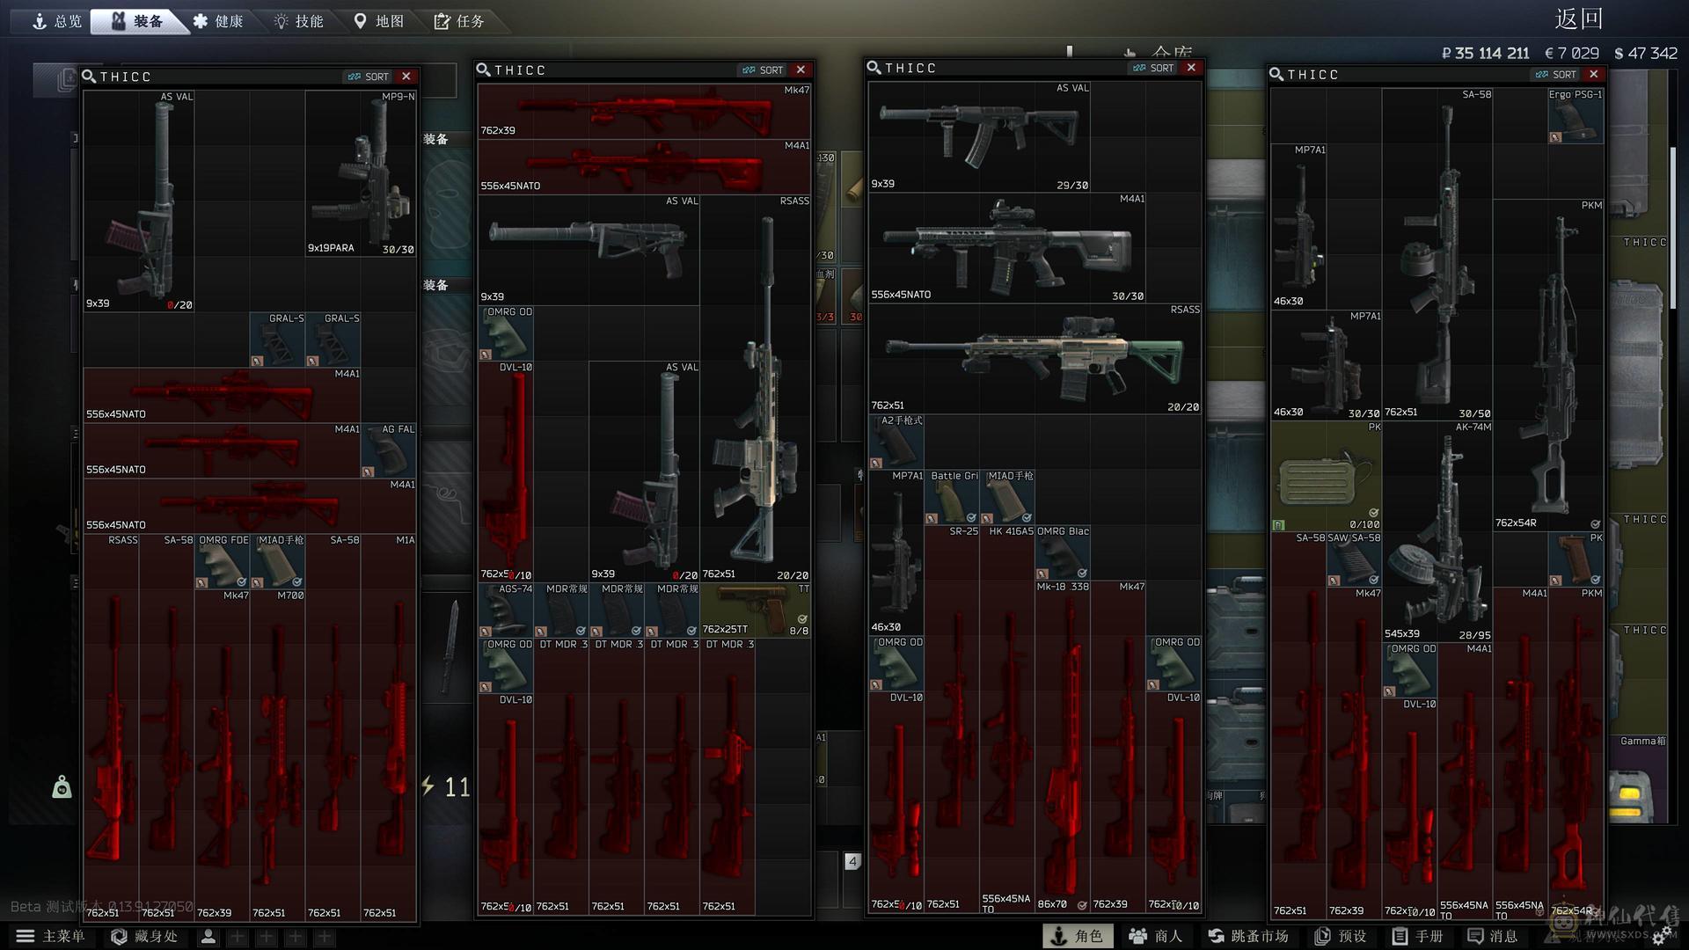
Task: Select the red Mk47 in fourth THICC window
Action: coord(1354,753)
